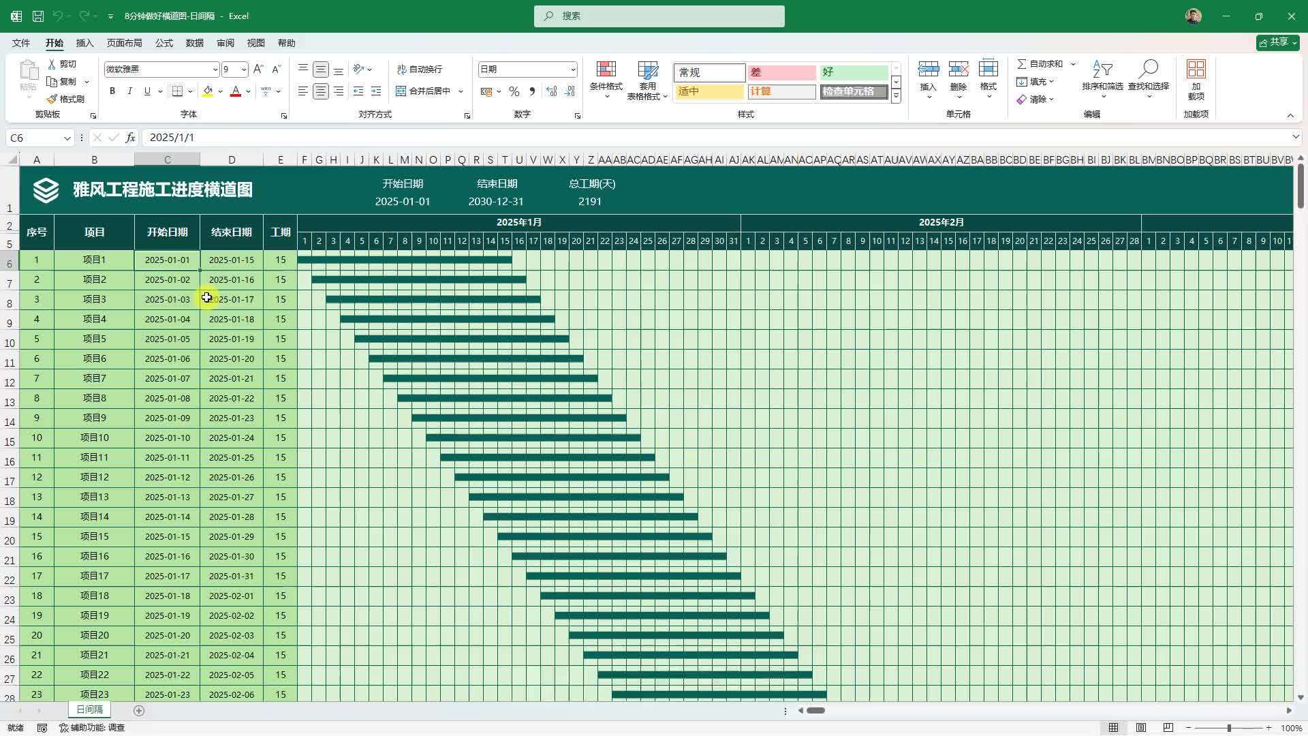Open Conditional Formatting icon
This screenshot has width=1308, height=736.
[606, 70]
